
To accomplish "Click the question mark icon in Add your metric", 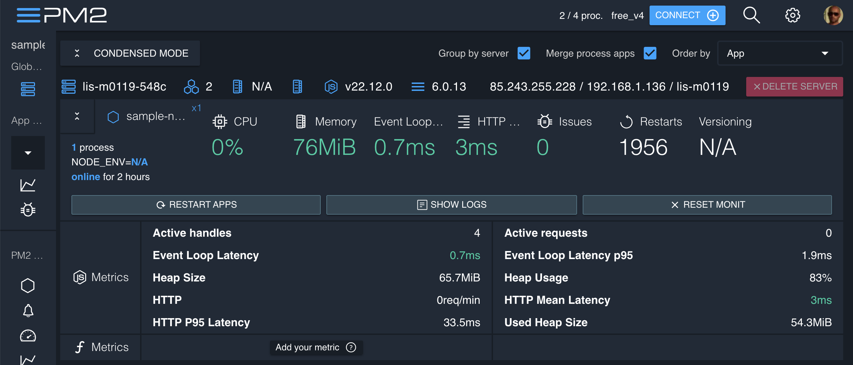I will tap(351, 348).
